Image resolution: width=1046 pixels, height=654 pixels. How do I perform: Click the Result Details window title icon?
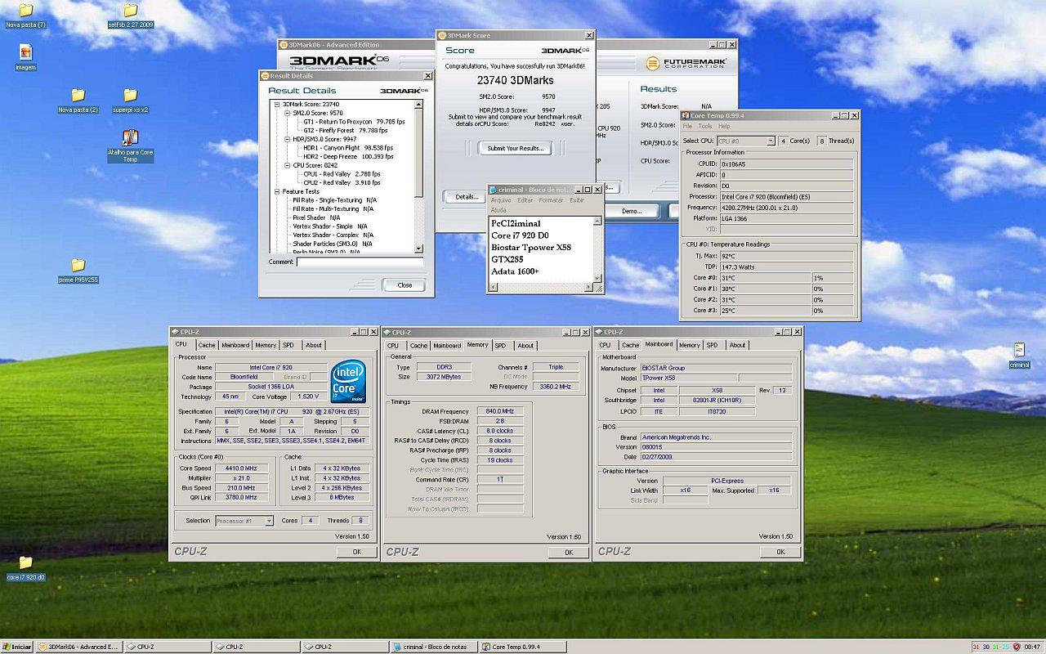point(264,76)
